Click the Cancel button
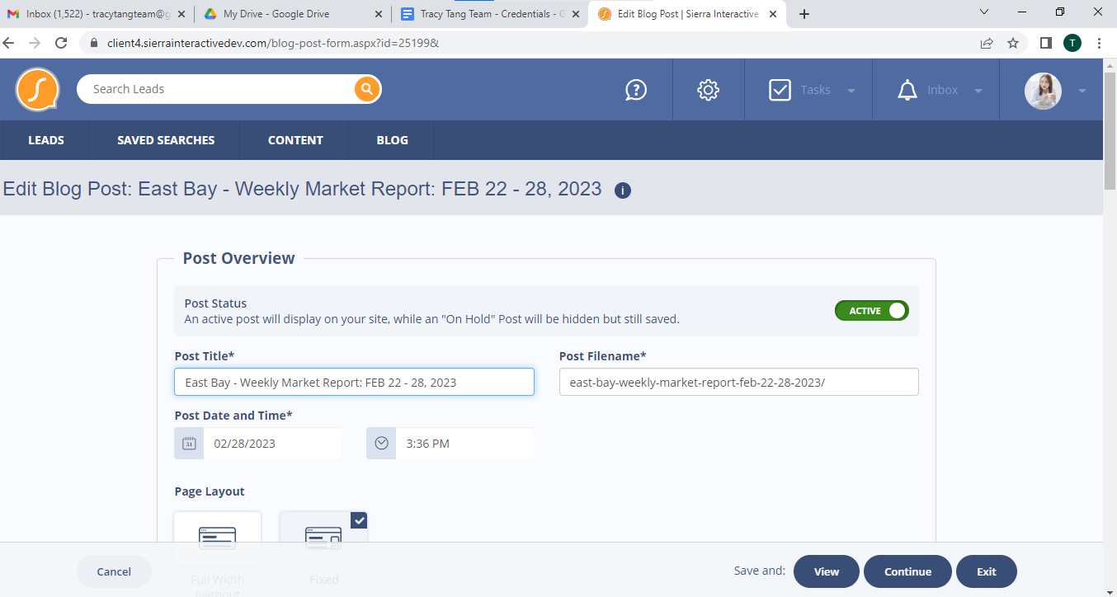The height and width of the screenshot is (597, 1117). click(x=114, y=571)
